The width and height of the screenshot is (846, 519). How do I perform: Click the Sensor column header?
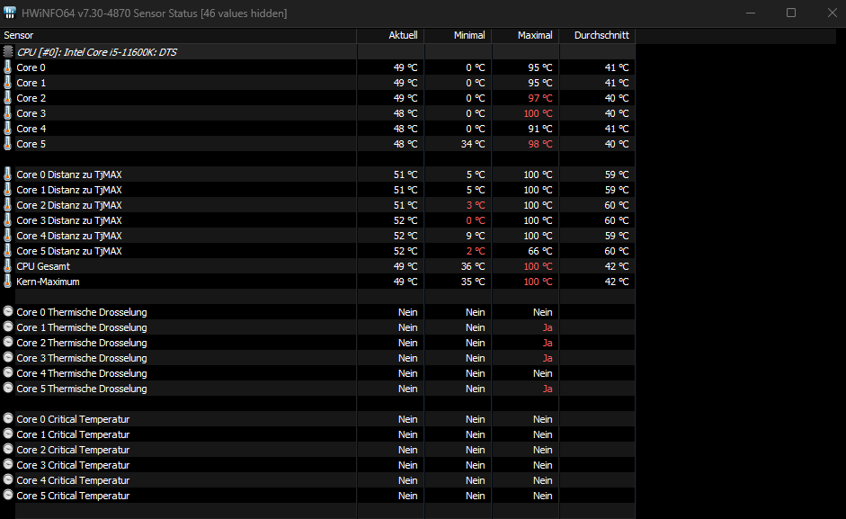click(178, 35)
